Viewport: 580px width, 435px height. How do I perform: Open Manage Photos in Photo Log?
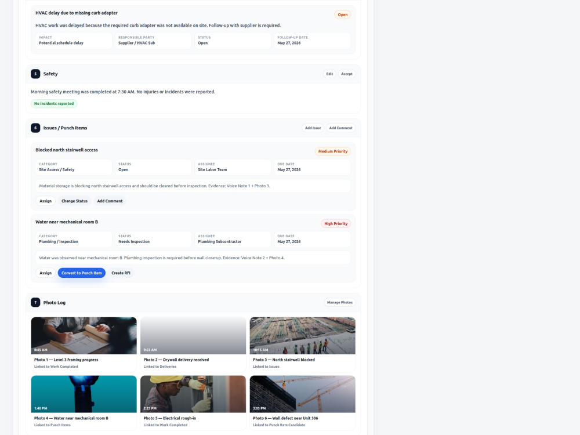(339, 303)
